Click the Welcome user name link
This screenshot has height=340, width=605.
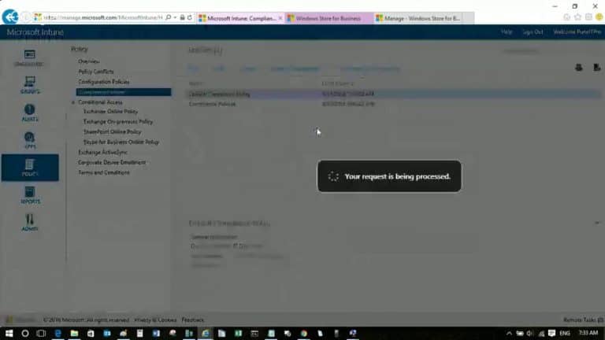(x=577, y=32)
